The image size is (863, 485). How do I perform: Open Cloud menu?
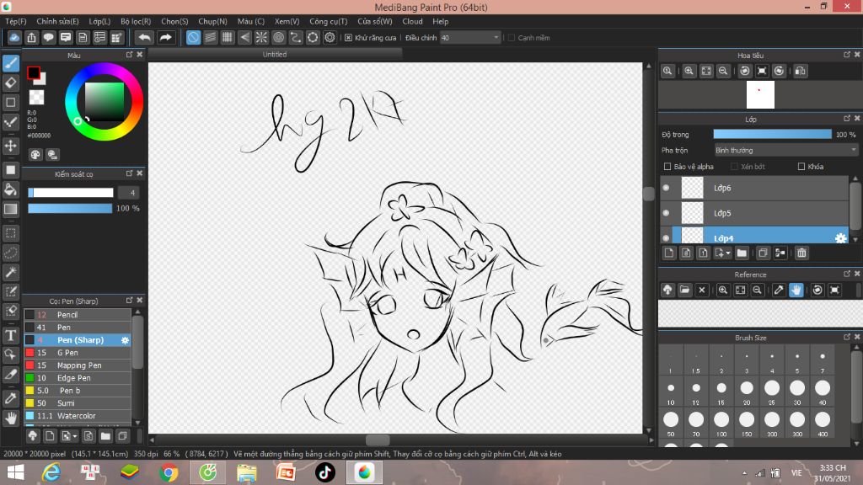tap(412, 21)
